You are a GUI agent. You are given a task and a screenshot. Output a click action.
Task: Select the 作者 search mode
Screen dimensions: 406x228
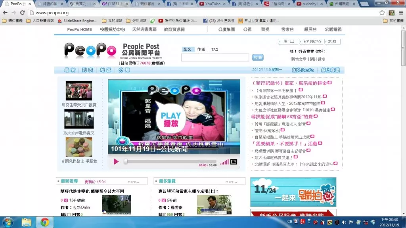[x=201, y=49]
